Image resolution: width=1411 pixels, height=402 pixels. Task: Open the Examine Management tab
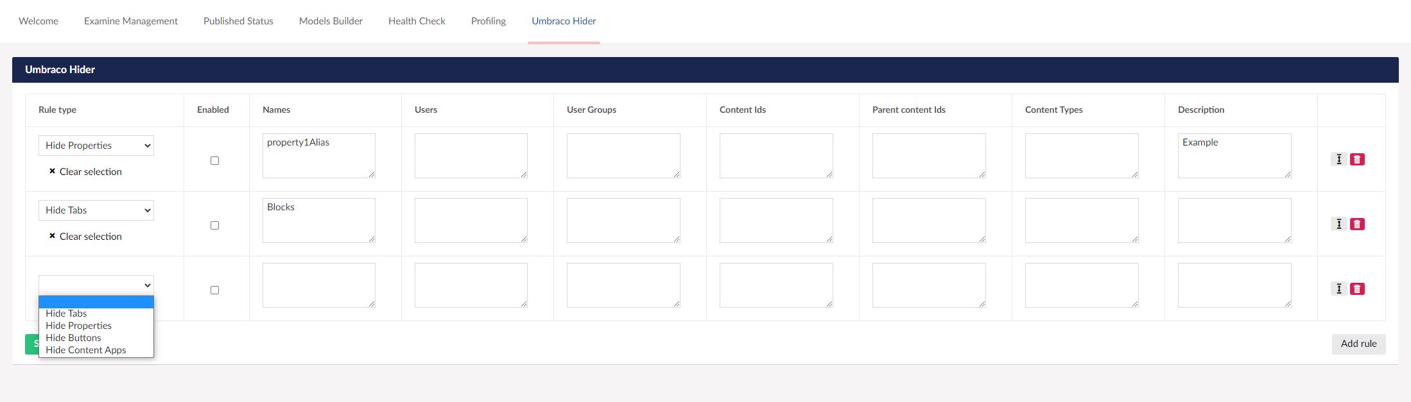pyautogui.click(x=131, y=21)
